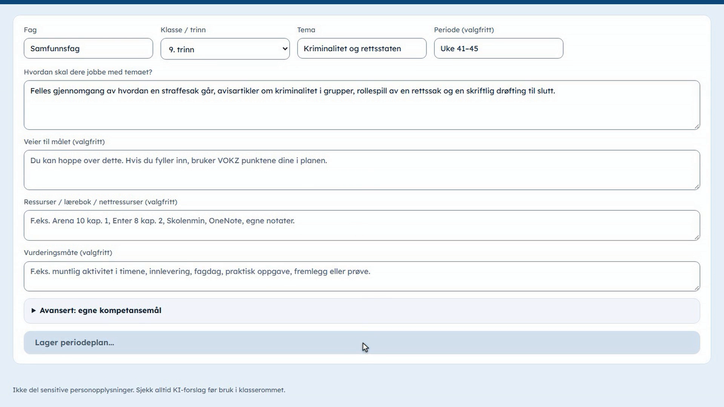Click the Veier til målet textarea
Image resolution: width=724 pixels, height=407 pixels.
pyautogui.click(x=362, y=170)
